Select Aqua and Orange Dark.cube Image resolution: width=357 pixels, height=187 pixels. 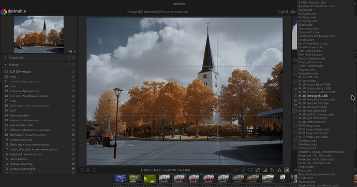click(316, 6)
